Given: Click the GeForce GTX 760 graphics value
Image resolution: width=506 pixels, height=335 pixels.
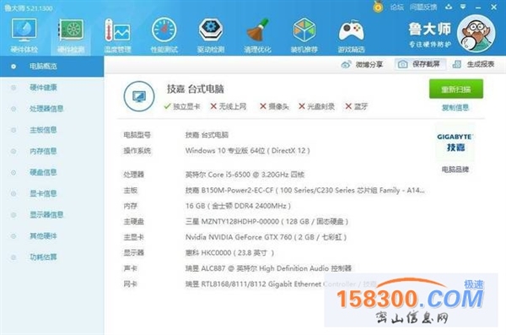Looking at the screenshot, I should pyautogui.click(x=266, y=237).
